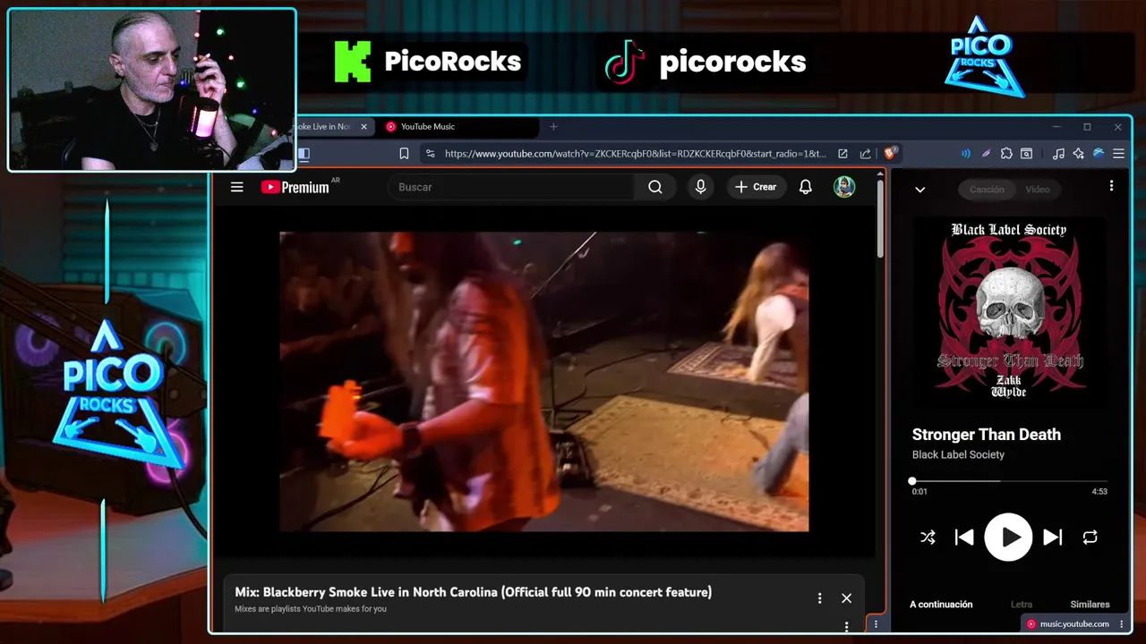Click the purple feather extension icon
1146x644 pixels.
pyautogui.click(x=986, y=154)
